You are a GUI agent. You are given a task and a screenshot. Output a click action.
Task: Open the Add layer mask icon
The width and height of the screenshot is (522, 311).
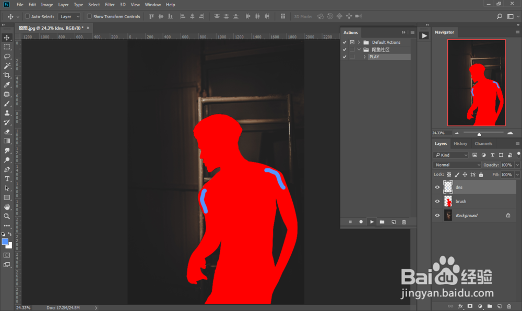[x=470, y=306]
